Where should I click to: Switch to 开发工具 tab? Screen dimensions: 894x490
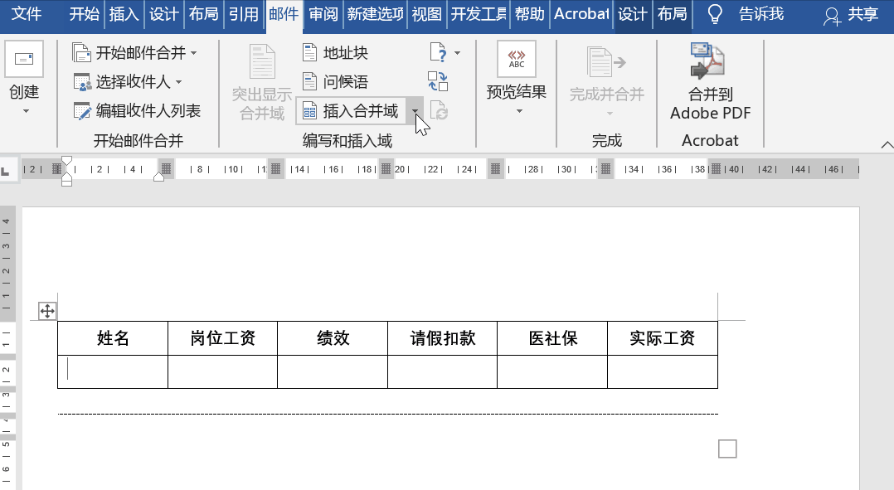click(479, 13)
